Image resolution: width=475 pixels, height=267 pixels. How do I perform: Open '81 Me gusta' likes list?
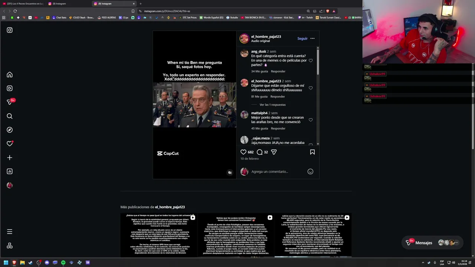(x=259, y=96)
